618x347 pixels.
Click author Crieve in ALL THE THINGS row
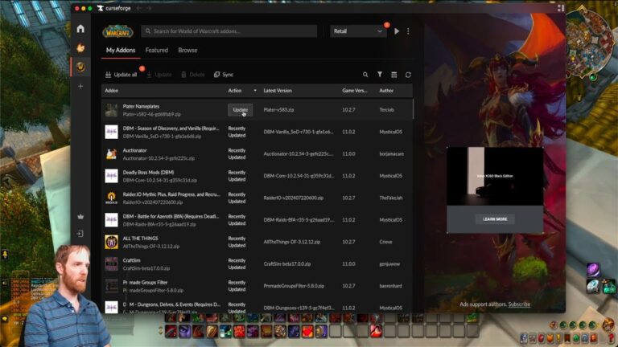pos(385,242)
